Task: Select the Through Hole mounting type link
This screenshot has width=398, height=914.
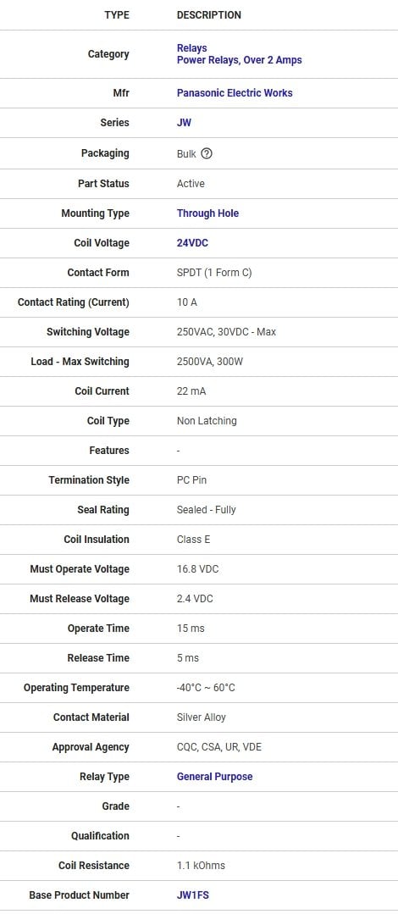Action: pos(208,213)
